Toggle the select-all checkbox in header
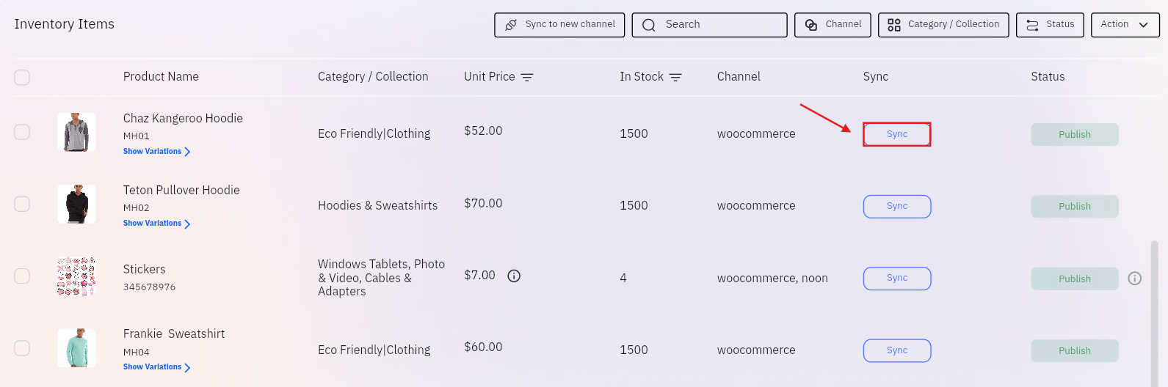This screenshot has width=1168, height=387. pos(22,77)
